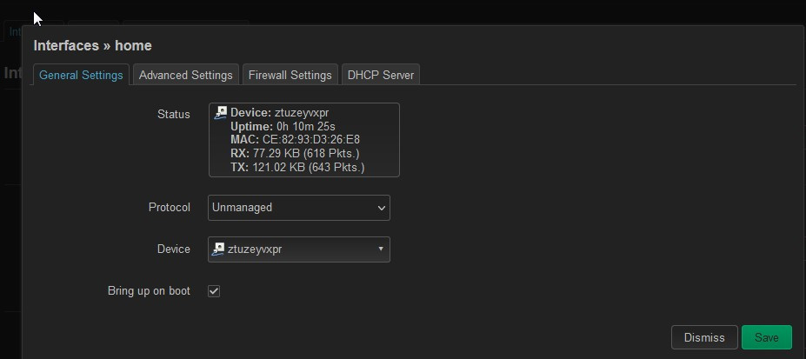Click the RX traffic statistics line
Viewport: 806px width, 359px height.
[x=295, y=154]
